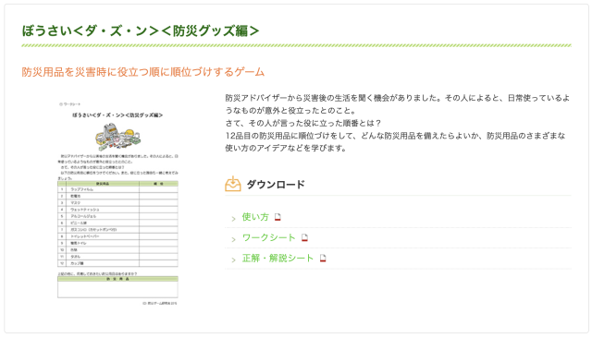Open the ワークシート download link
This screenshot has width=592, height=338.
[268, 237]
